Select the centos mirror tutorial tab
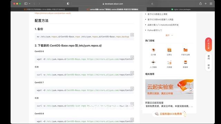Screen dimensions: 221x124 [113, 9]
